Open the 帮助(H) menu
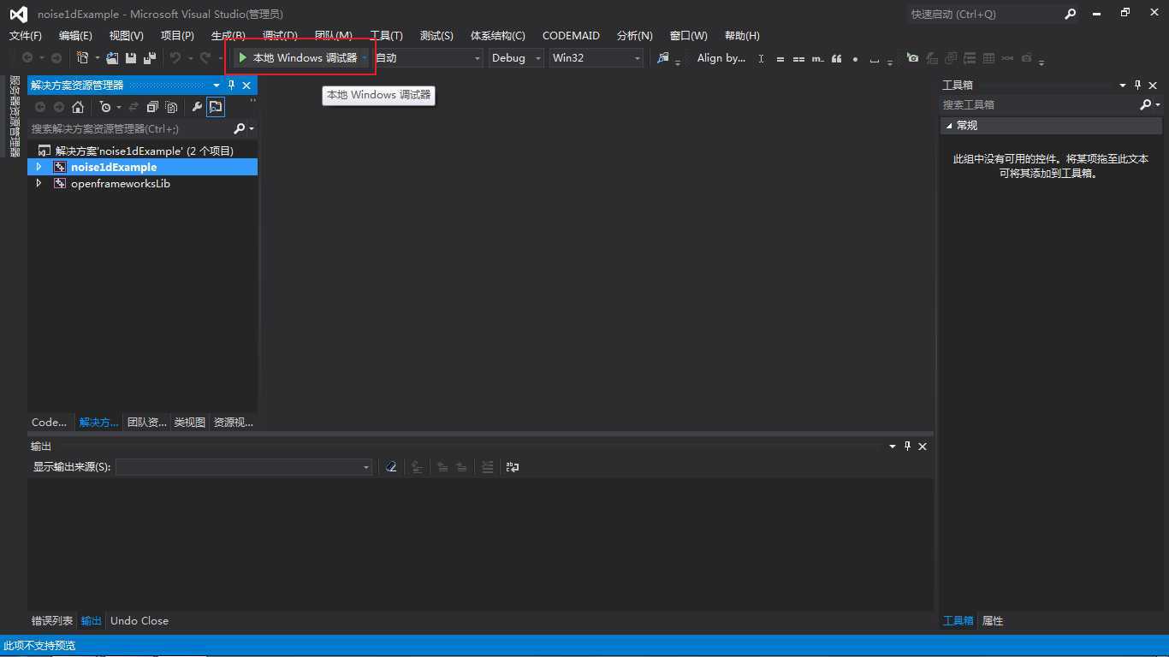The width and height of the screenshot is (1169, 657). coord(742,35)
